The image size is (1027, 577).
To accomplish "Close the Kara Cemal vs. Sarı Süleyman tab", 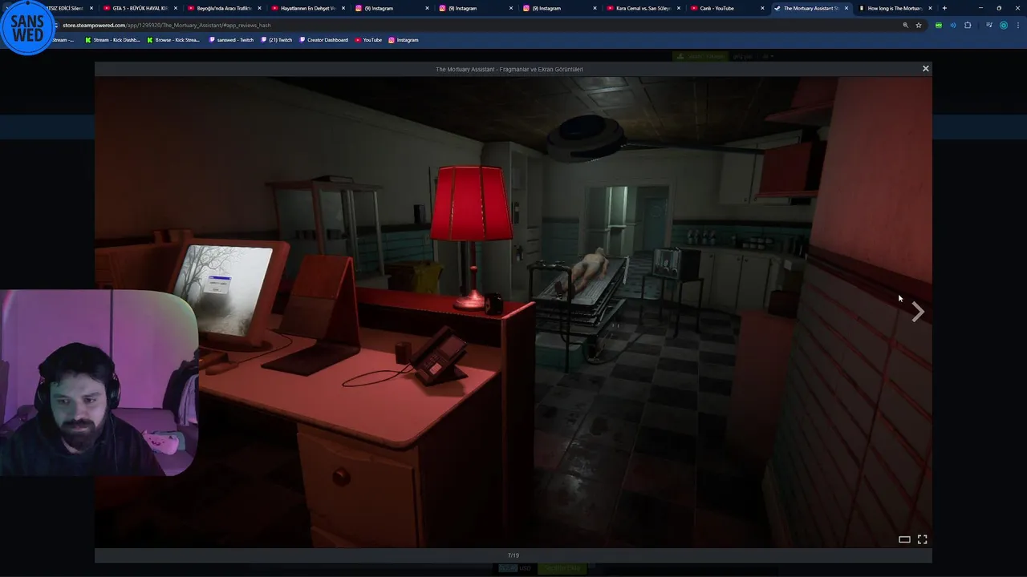I will [x=679, y=8].
